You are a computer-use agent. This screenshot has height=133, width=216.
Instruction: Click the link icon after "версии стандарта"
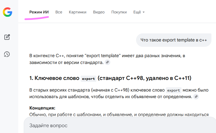point(107,62)
